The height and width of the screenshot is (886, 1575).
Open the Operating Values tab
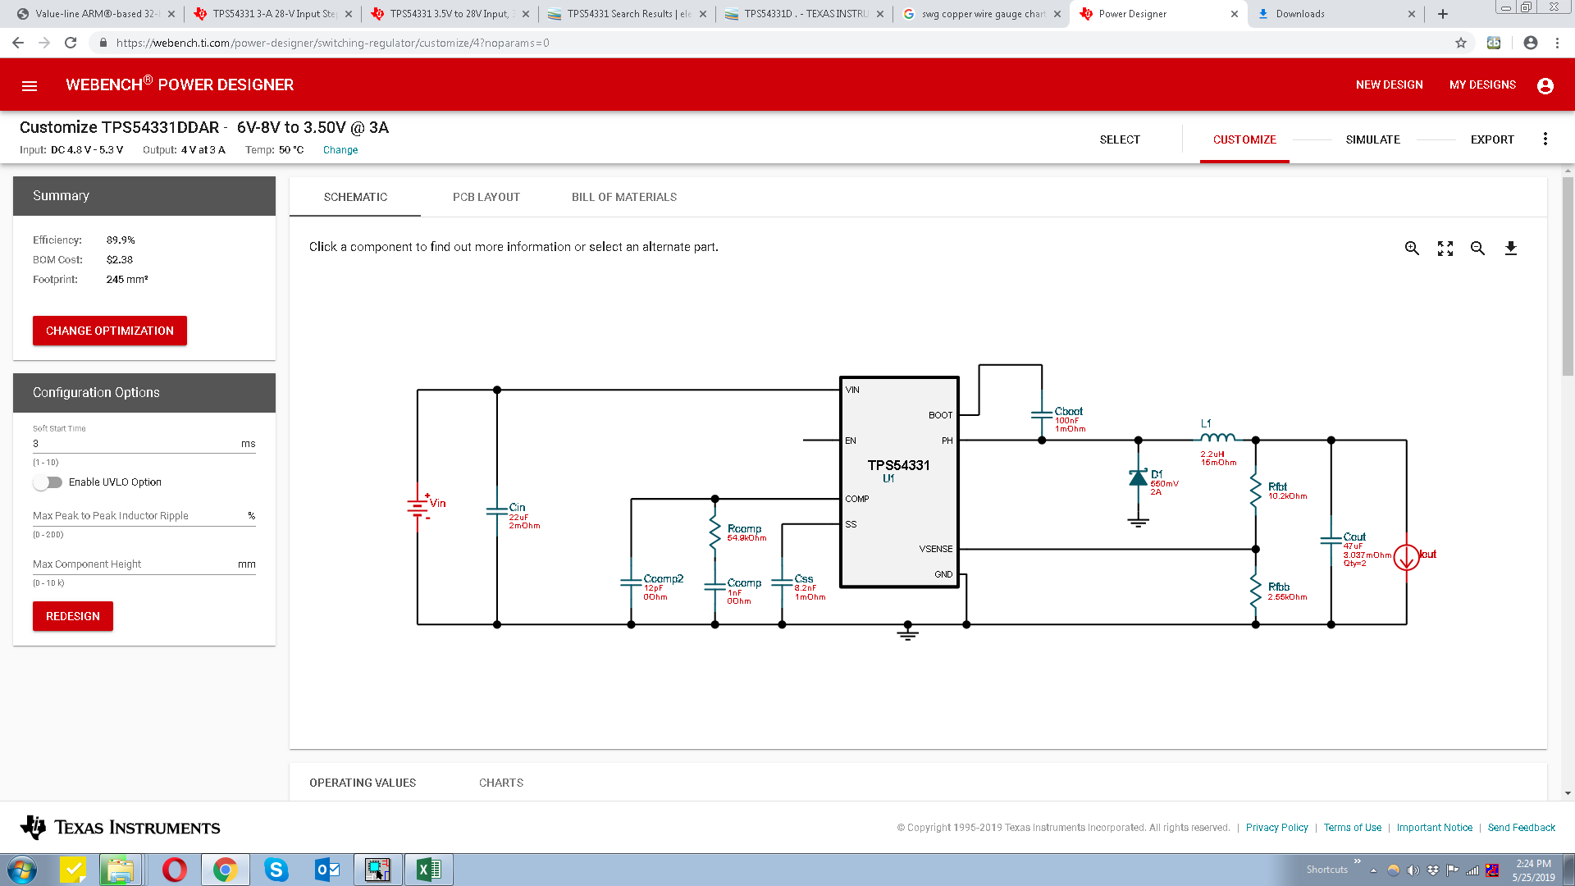(x=363, y=783)
